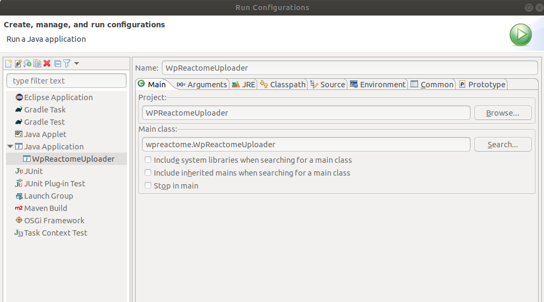Switch to the Main tab
The image size is (544, 302).
[152, 84]
